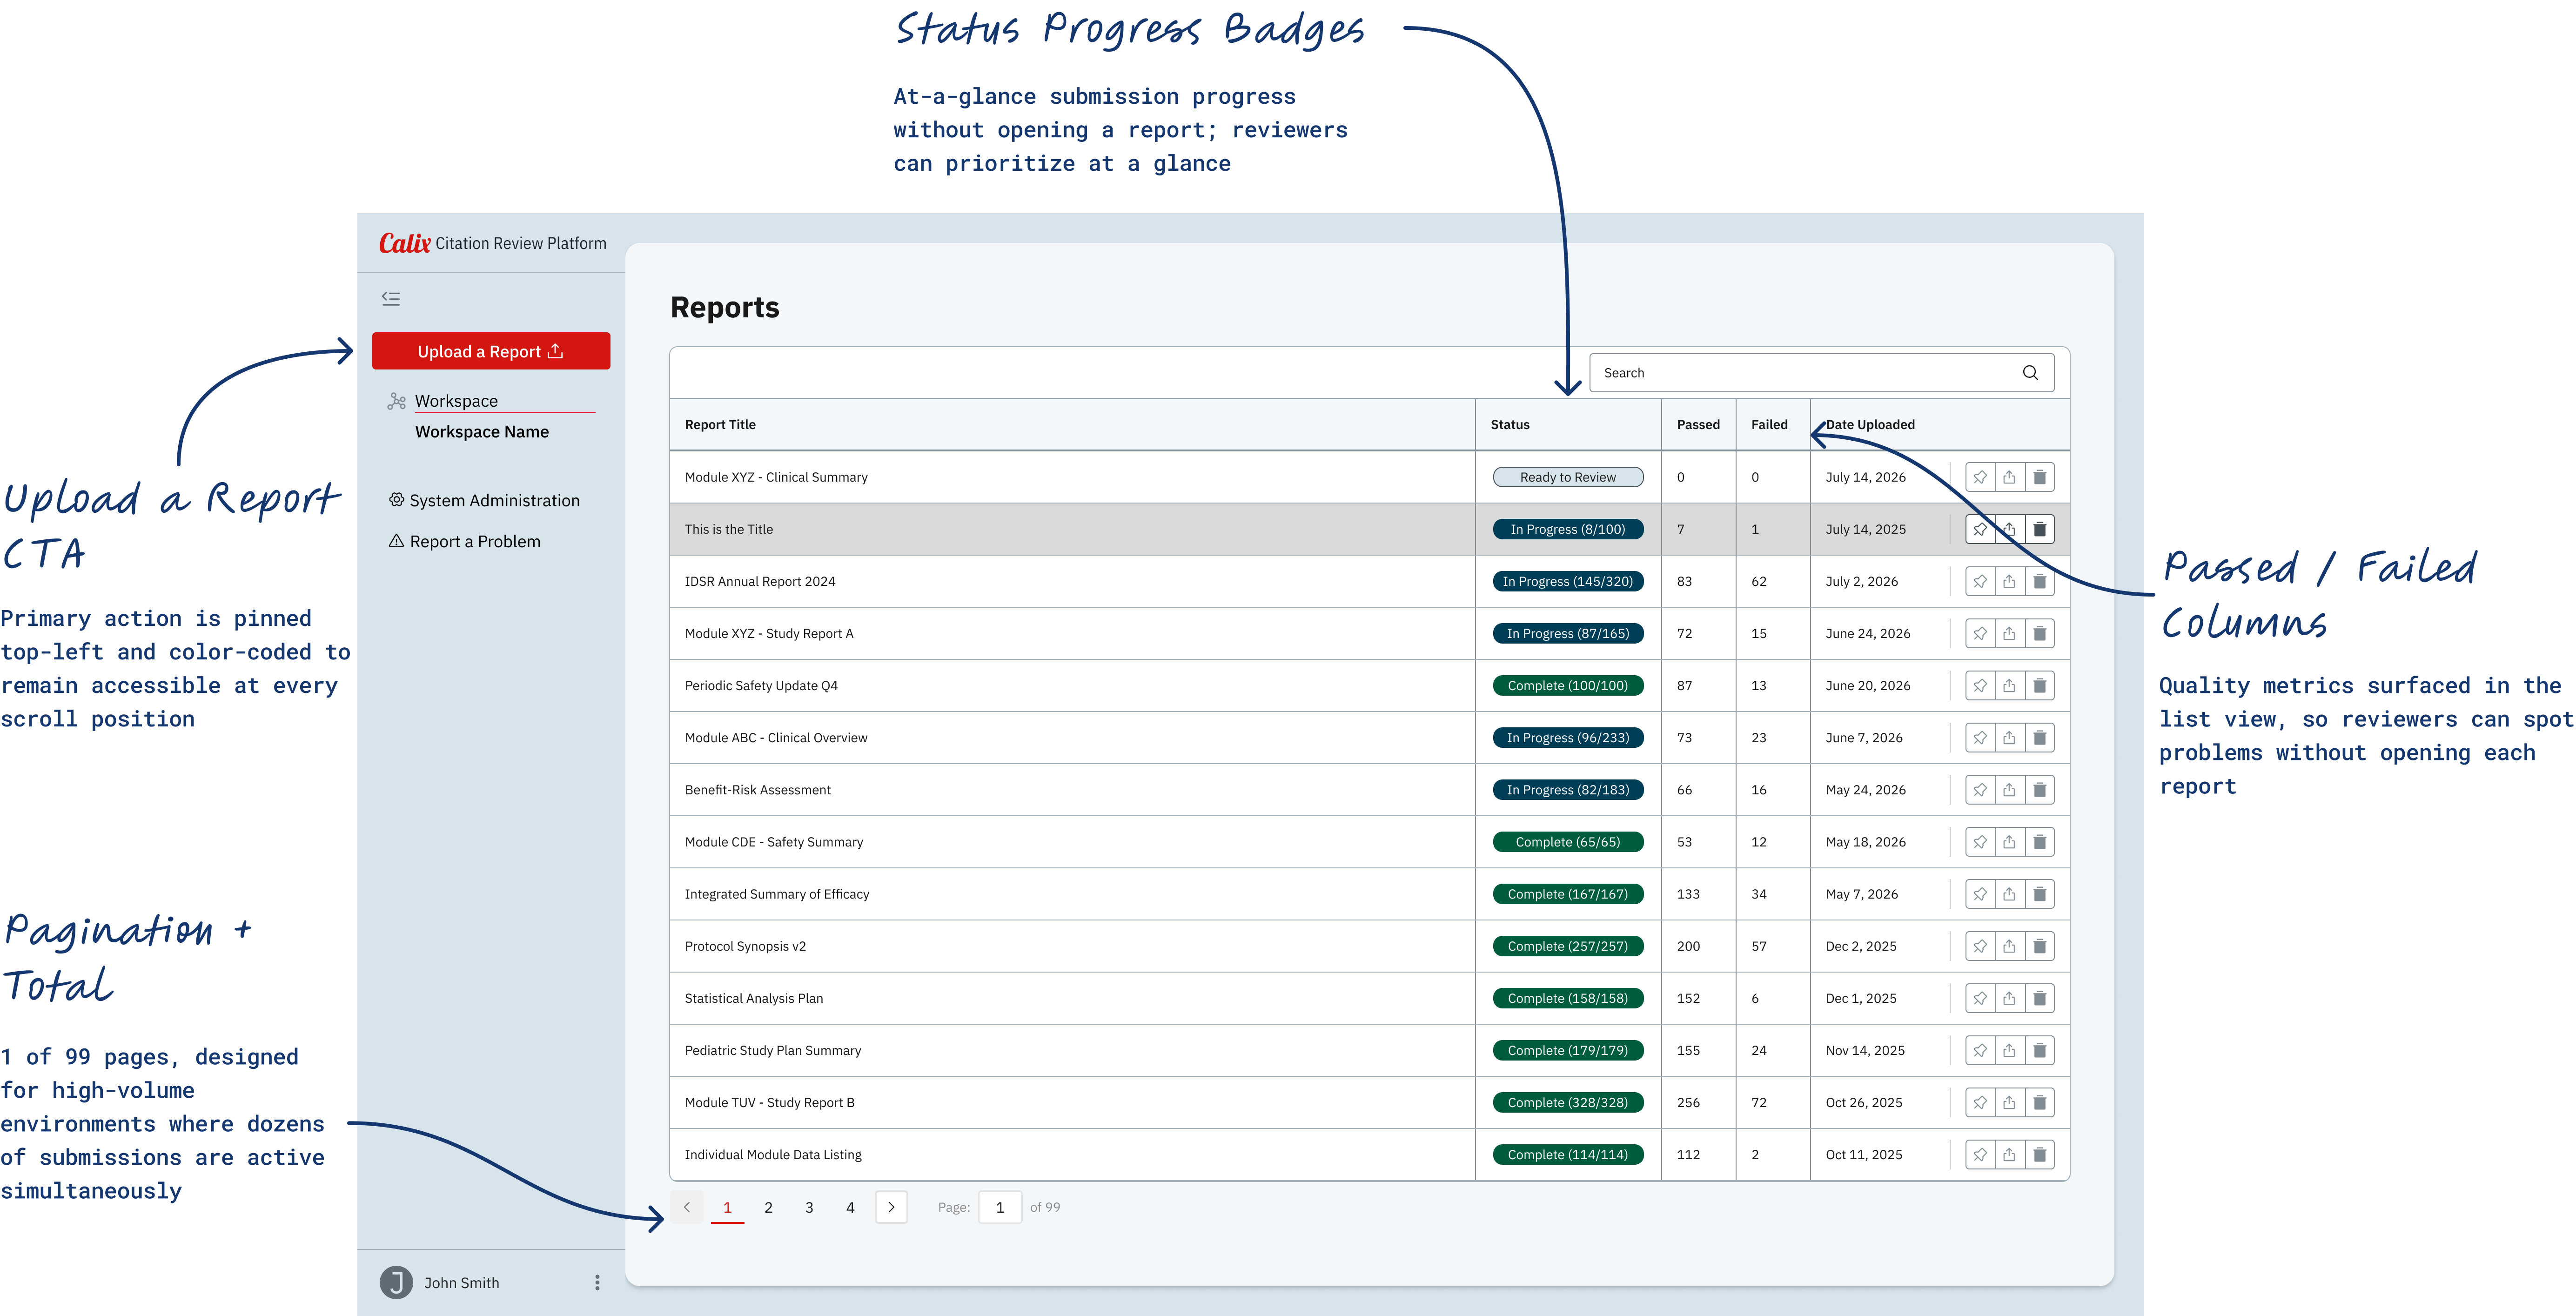This screenshot has height=1316, width=2576.
Task: Click the 'Complete (328/328)' badge
Action: point(1568,1102)
